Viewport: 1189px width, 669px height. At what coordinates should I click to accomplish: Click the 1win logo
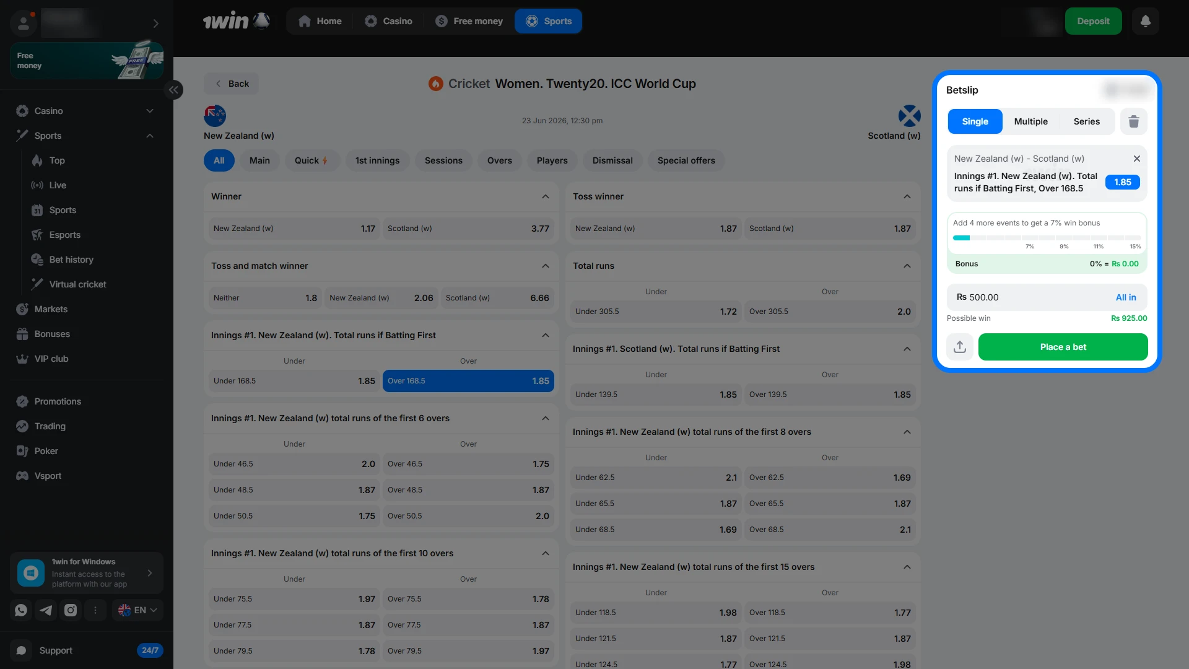(x=237, y=21)
